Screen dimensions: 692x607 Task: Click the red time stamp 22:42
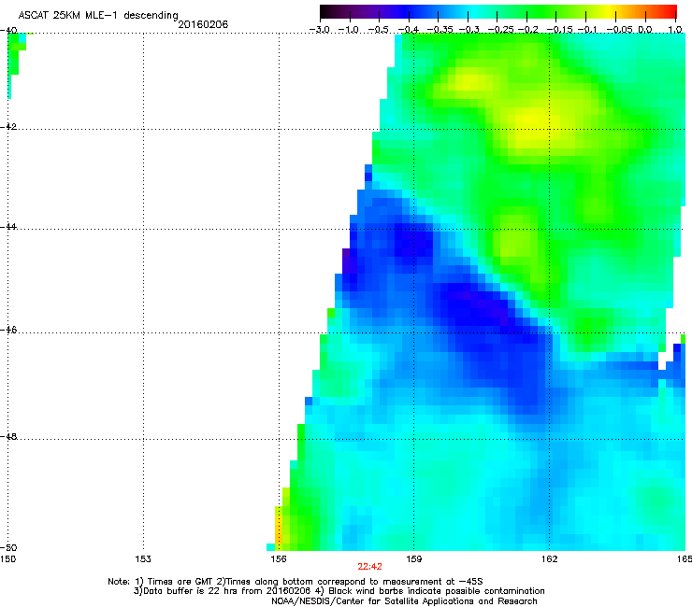click(369, 567)
